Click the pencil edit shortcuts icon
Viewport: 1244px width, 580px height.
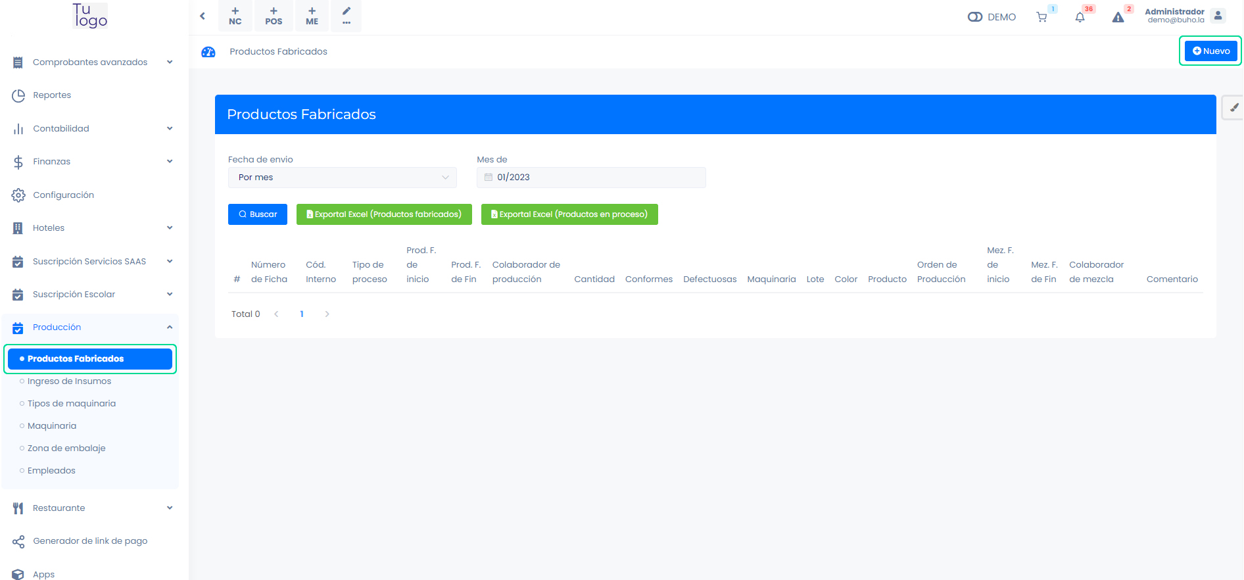coord(347,16)
